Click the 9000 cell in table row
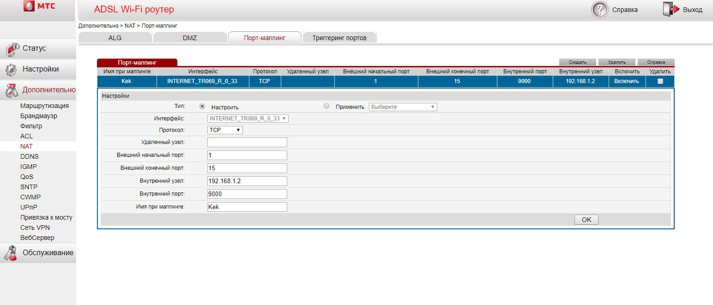This screenshot has width=713, height=305. [525, 81]
